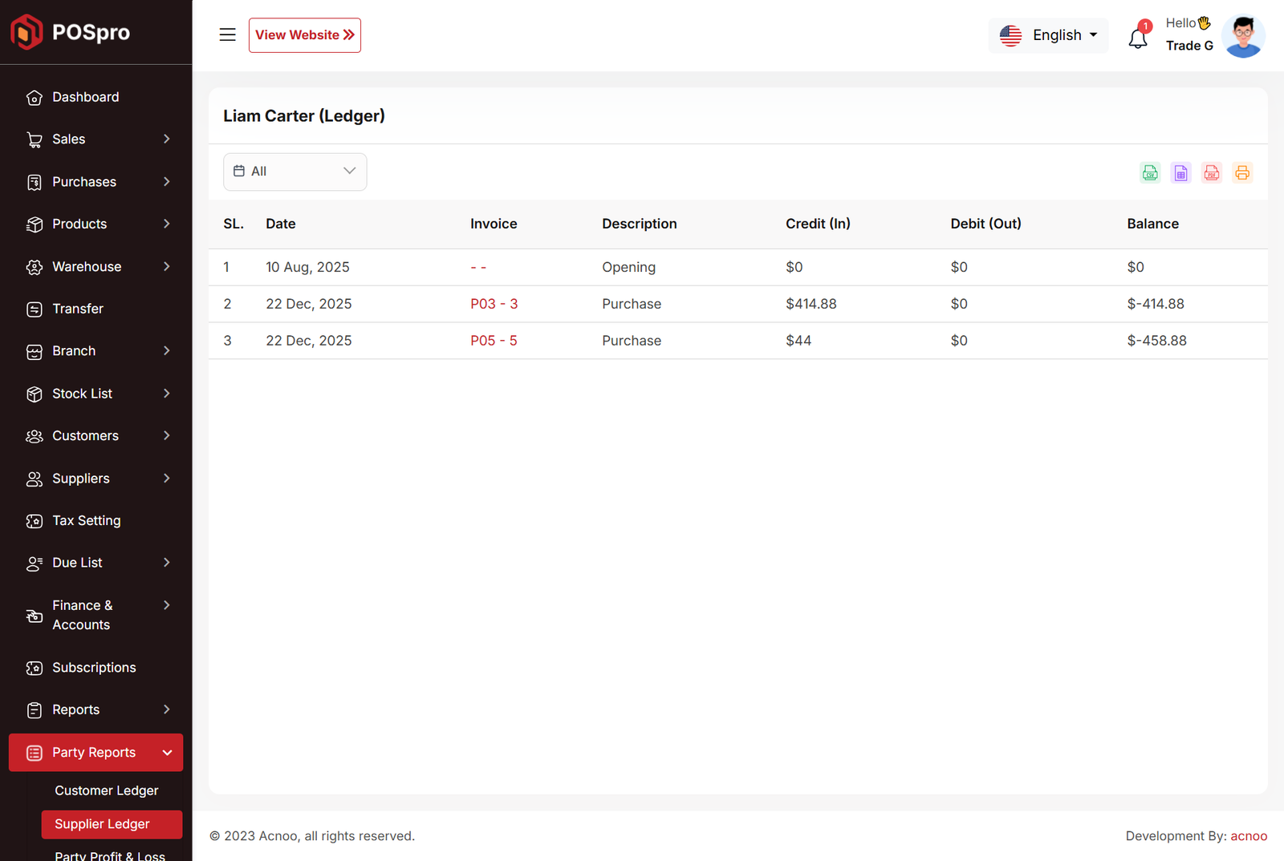Change language from English dropdown

click(1048, 35)
